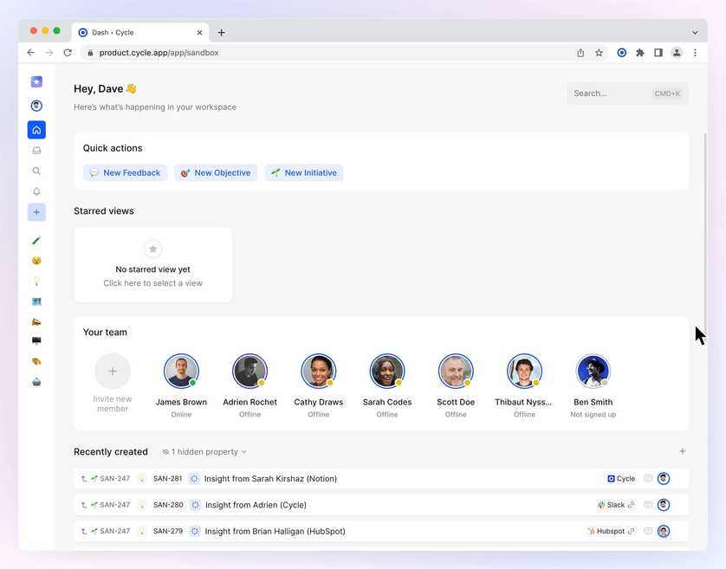
Task: Click New Feedback quick action
Action: tap(125, 172)
